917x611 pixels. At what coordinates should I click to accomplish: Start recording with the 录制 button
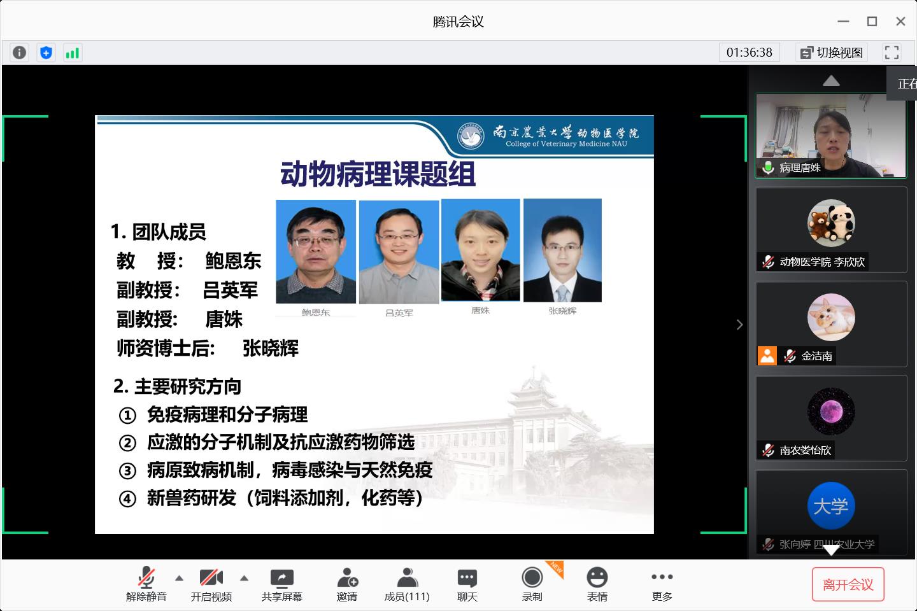(532, 584)
